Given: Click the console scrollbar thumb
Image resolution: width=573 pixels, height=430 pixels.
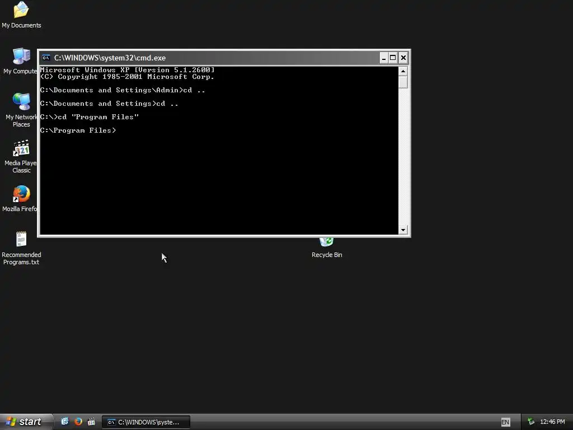Looking at the screenshot, I should click(x=403, y=82).
